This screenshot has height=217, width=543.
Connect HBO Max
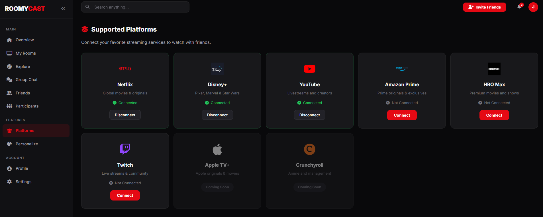click(494, 115)
